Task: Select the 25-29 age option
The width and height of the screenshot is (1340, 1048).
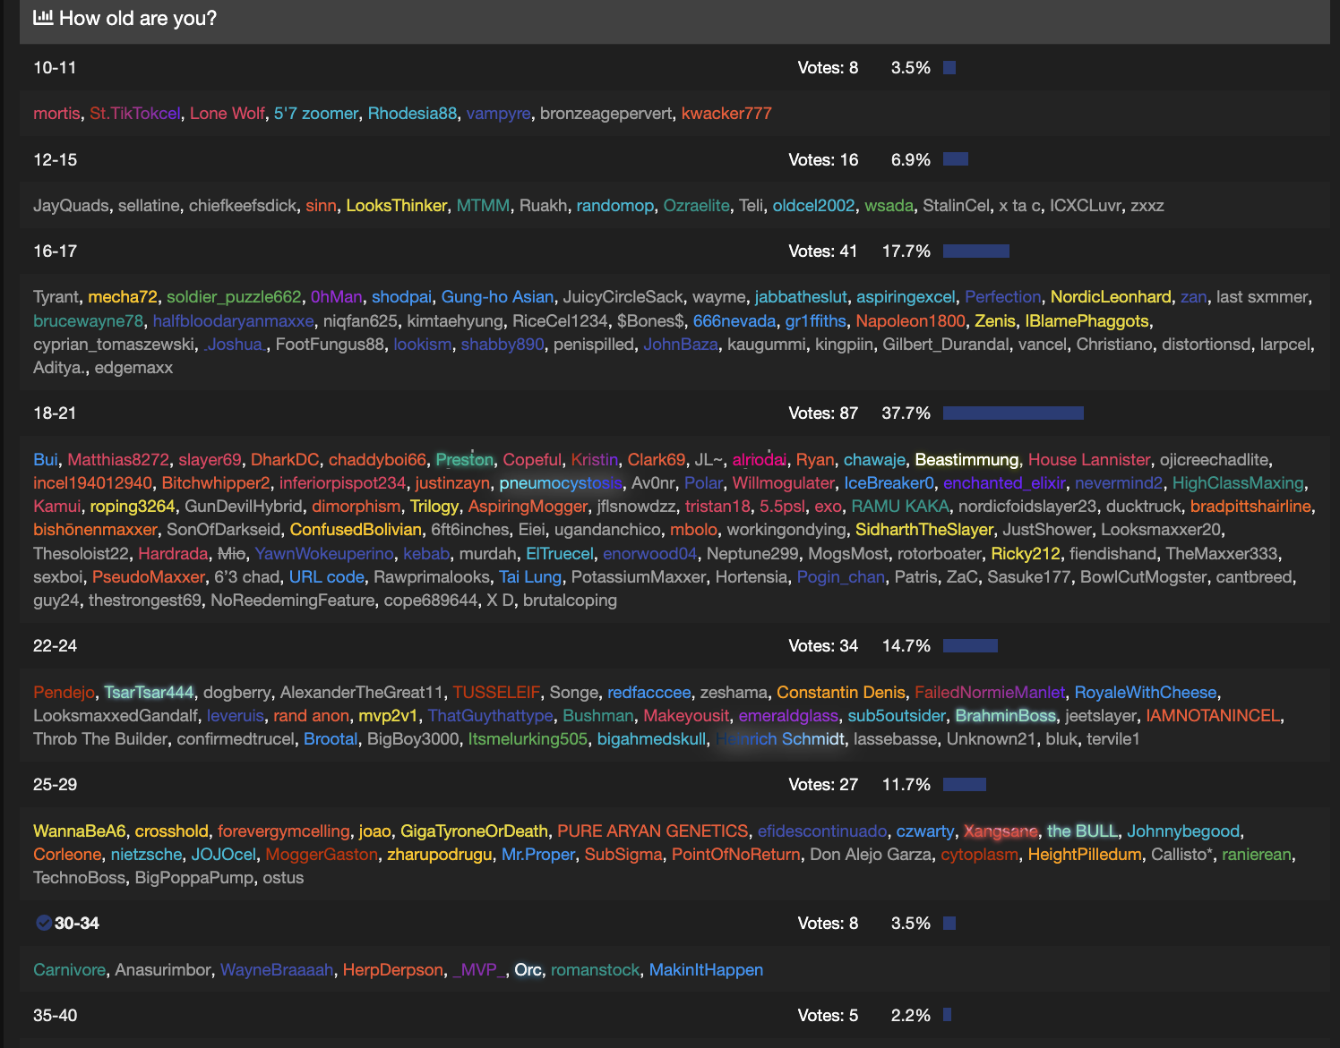Action: (55, 785)
